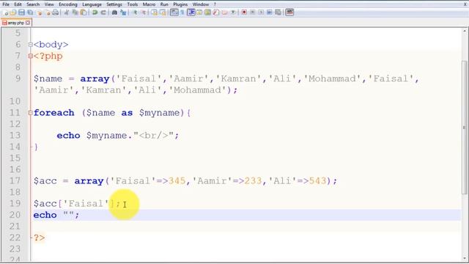Place cursor in the word foreach

point(53,113)
